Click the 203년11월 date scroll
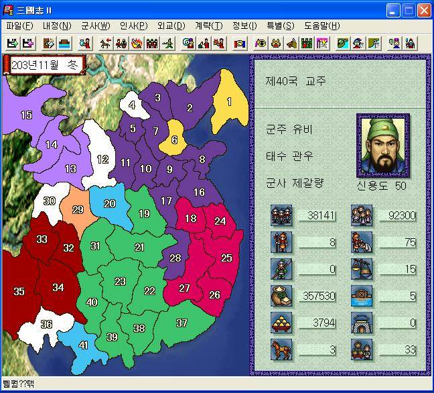Image resolution: width=434 pixels, height=393 pixels. pyautogui.click(x=44, y=65)
